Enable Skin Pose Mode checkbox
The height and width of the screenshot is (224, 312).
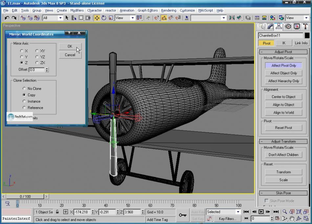click(267, 201)
